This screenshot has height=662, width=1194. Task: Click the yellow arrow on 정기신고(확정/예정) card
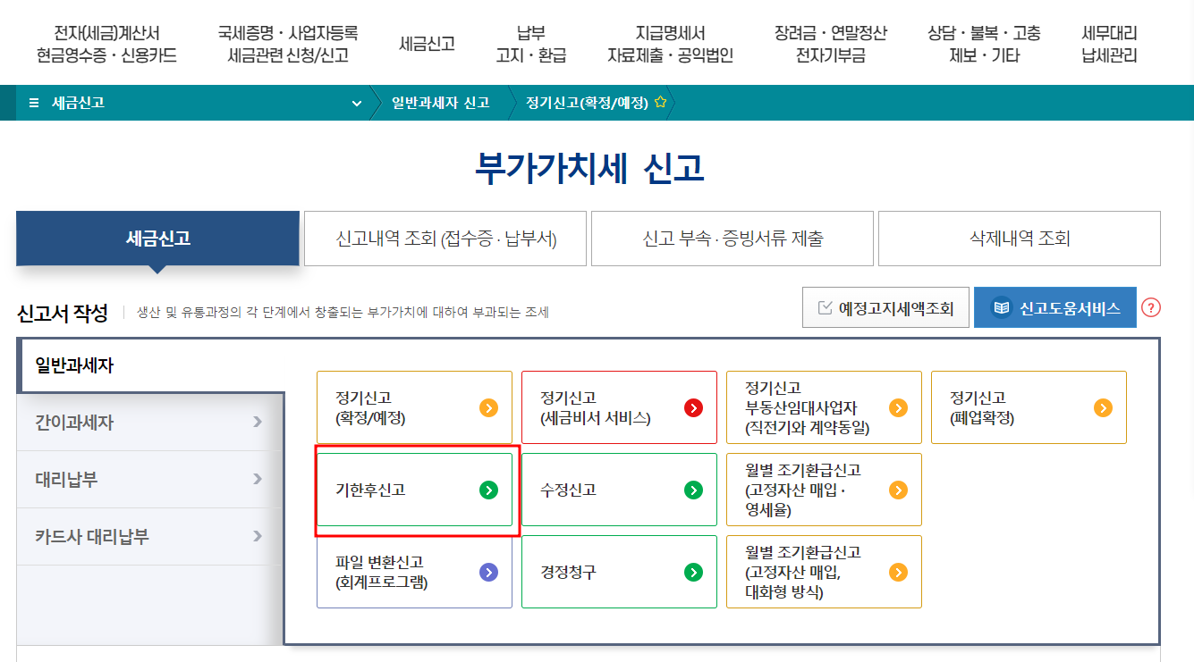(487, 406)
